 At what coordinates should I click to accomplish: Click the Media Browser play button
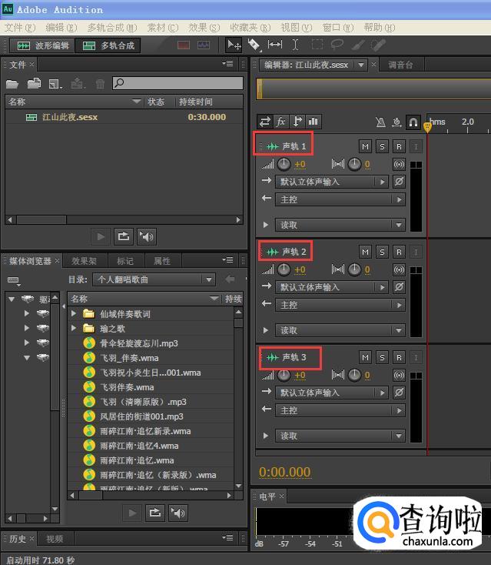coord(132,513)
